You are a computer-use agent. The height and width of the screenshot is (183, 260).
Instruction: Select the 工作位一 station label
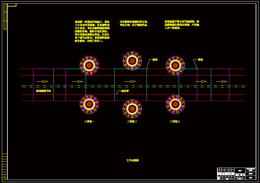89,121
